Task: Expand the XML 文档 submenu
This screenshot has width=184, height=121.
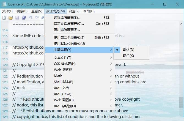Action: pos(80,88)
